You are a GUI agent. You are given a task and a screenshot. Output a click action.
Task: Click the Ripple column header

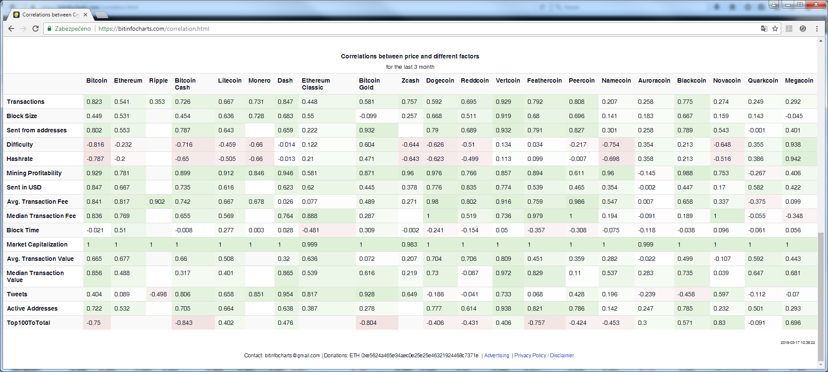tap(158, 80)
